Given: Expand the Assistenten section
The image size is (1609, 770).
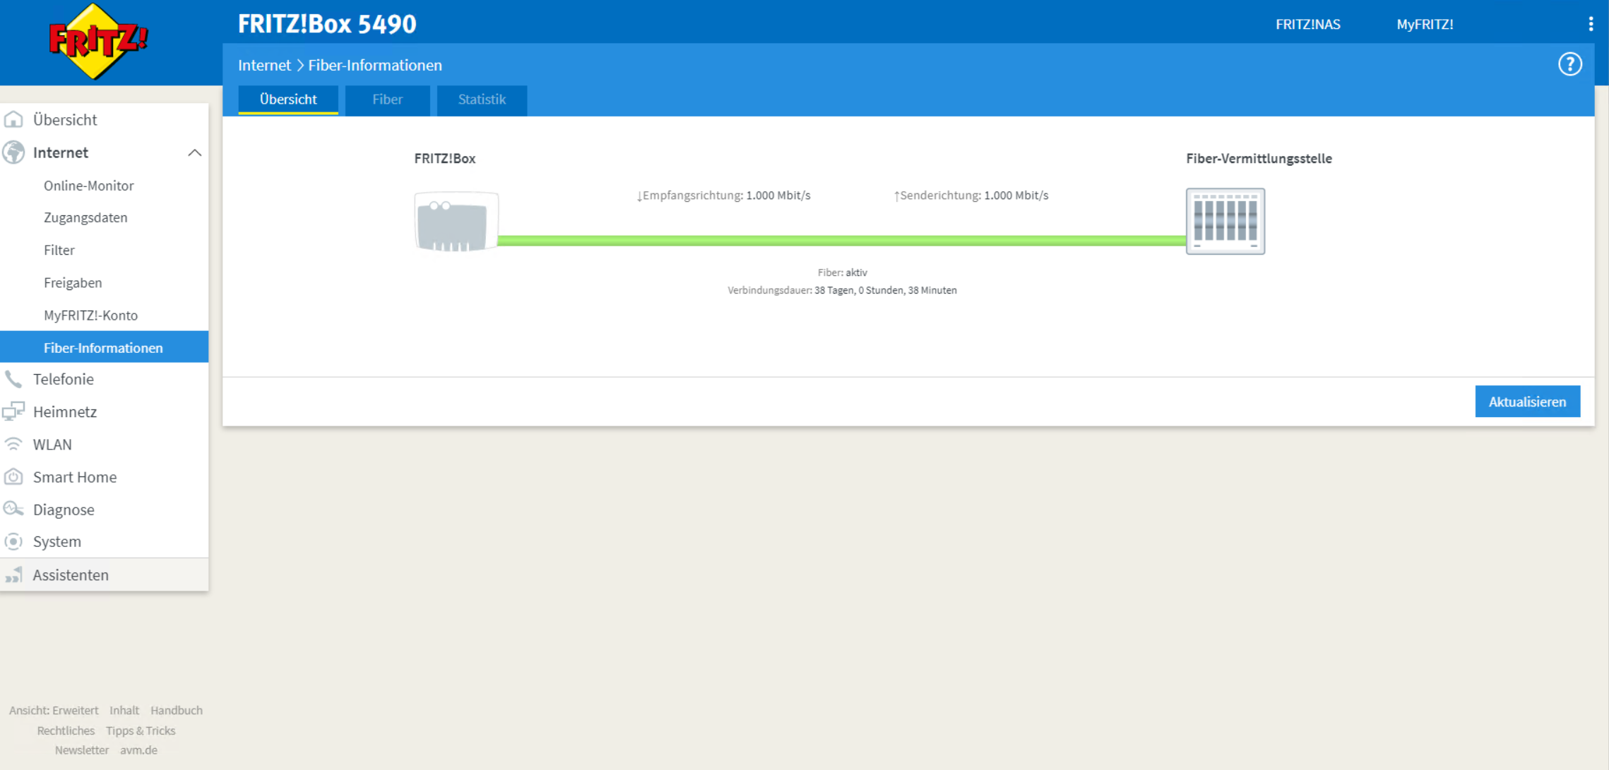Looking at the screenshot, I should (71, 575).
